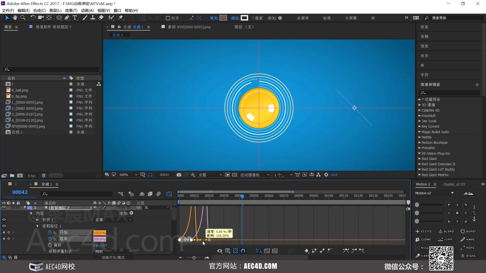This screenshot has width=486, height=273.
Task: Open the 填充 fill color swatch
Action: [x=223, y=18]
